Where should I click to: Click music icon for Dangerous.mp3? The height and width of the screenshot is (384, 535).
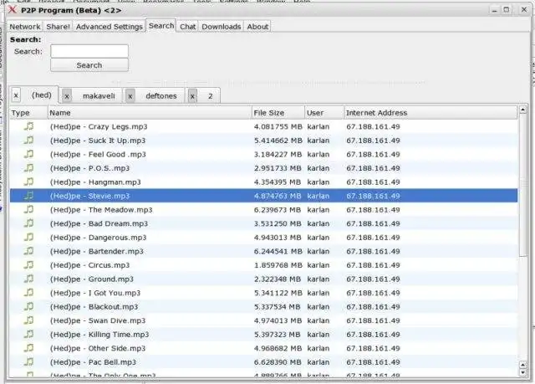pos(28,238)
